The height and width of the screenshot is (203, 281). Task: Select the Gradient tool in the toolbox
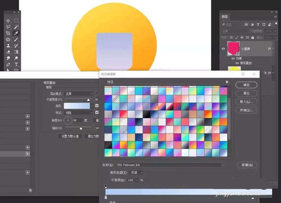(x=16, y=52)
